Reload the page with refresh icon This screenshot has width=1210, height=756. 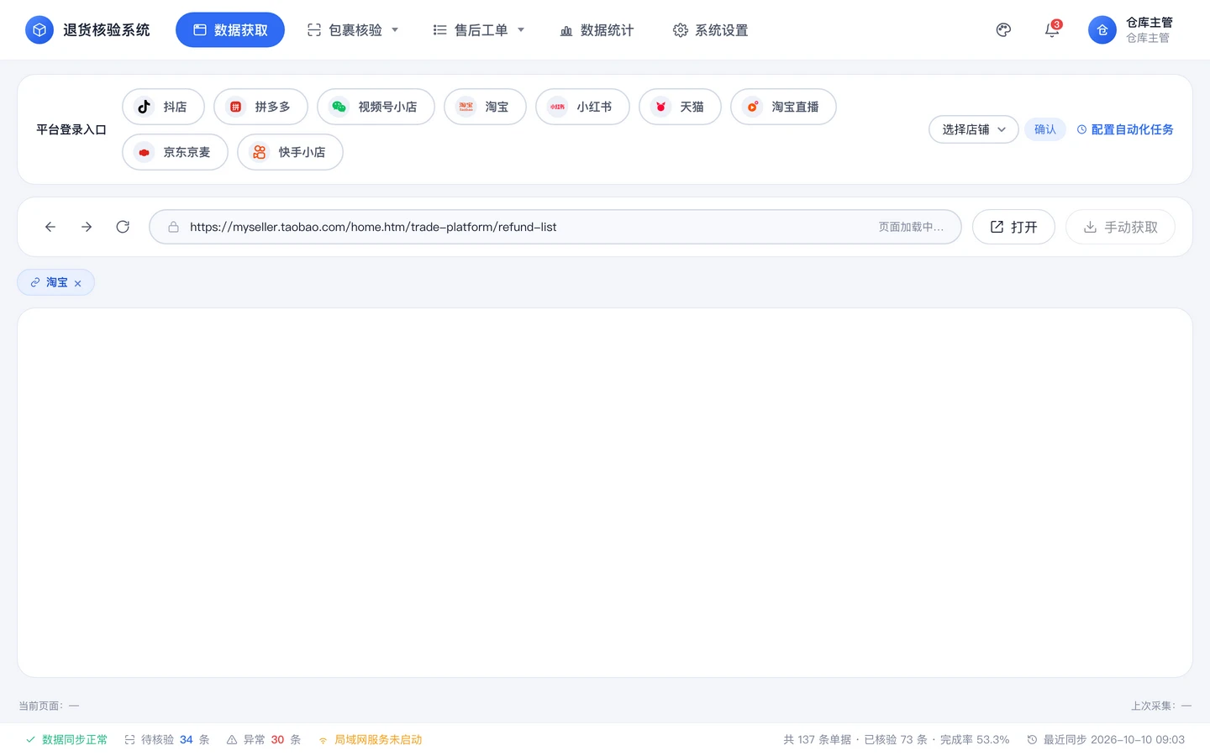(123, 227)
